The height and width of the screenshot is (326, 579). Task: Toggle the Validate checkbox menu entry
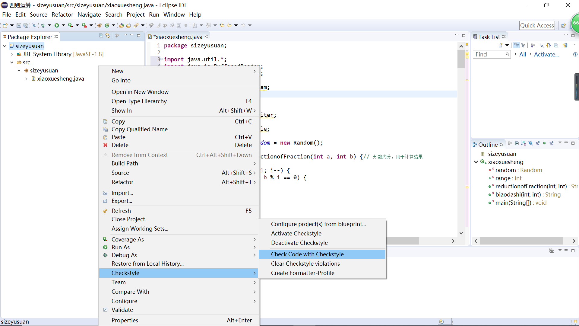coord(122,310)
